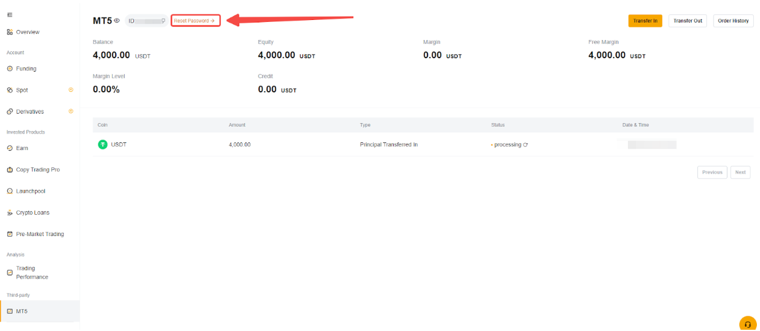760x331 pixels.
Task: Click the Transfer Out button
Action: (x=687, y=21)
